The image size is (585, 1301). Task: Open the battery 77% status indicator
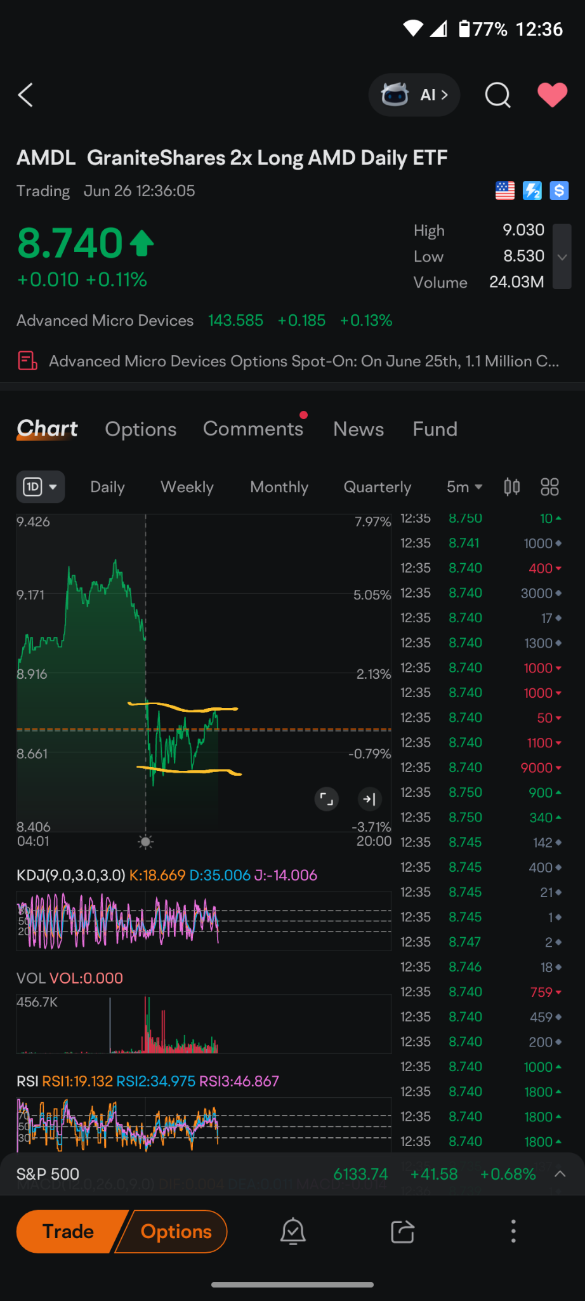coord(482,29)
